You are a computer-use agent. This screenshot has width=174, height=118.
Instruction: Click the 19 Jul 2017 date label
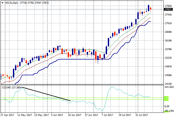pos(125,115)
